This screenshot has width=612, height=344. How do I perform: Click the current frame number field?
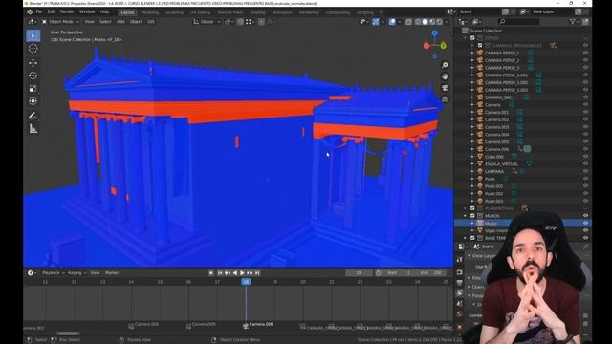(359, 273)
